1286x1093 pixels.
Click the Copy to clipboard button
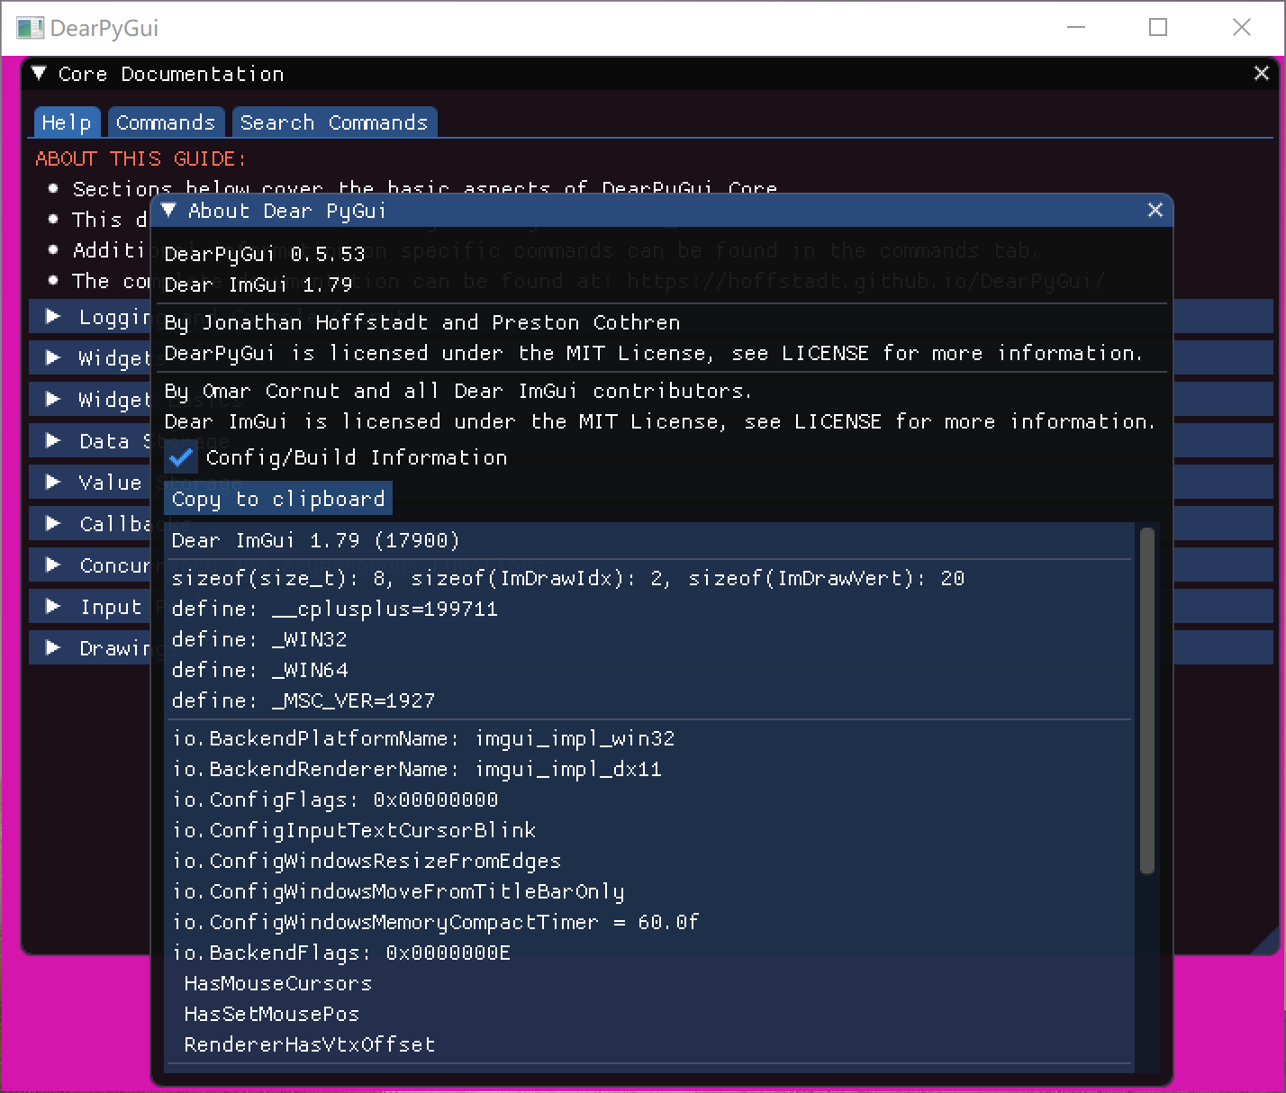point(278,499)
